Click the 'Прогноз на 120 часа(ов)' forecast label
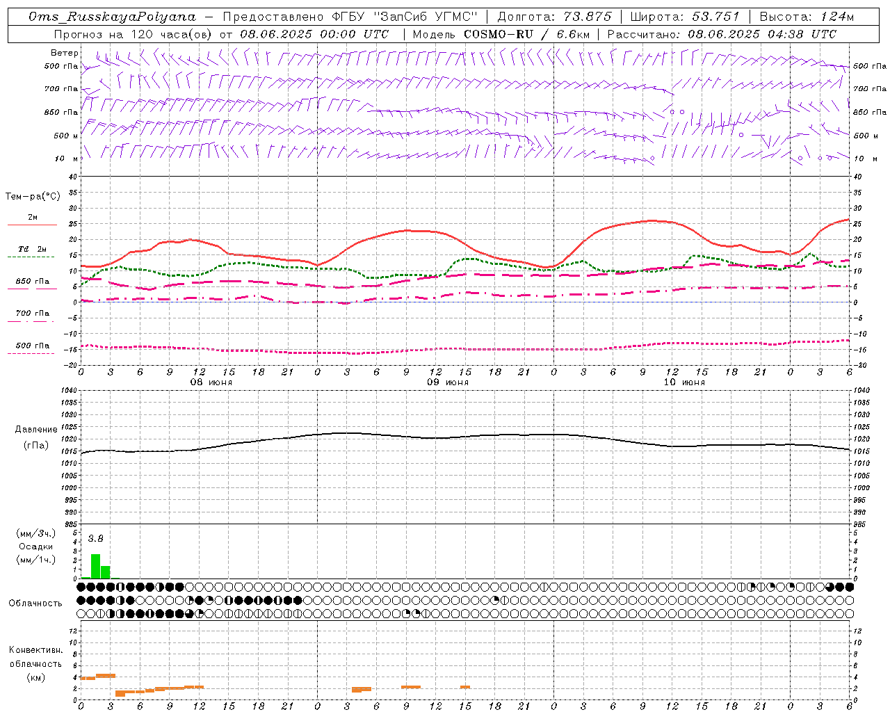890x712 pixels. (132, 34)
